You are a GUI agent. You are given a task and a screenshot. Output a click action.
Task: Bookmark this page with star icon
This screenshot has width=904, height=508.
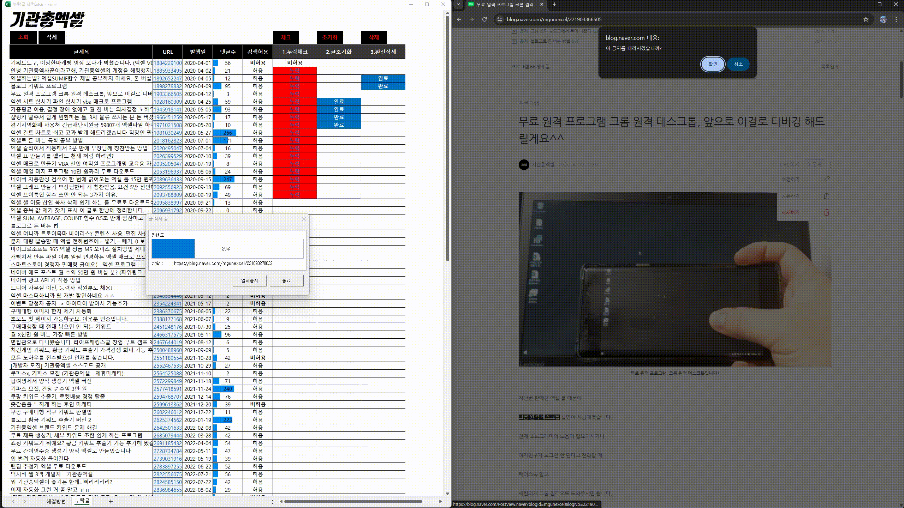pyautogui.click(x=866, y=19)
